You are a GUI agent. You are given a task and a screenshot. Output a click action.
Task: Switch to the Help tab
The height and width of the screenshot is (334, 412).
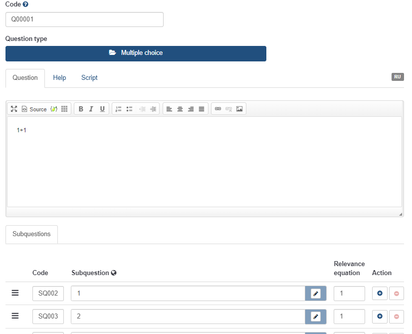coord(59,78)
